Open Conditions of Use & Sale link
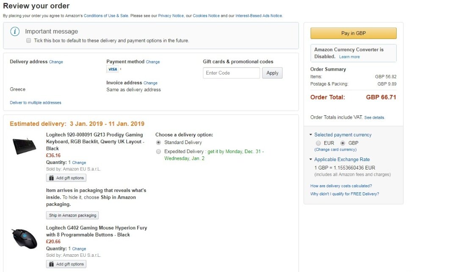The image size is (450, 272). [x=106, y=16]
